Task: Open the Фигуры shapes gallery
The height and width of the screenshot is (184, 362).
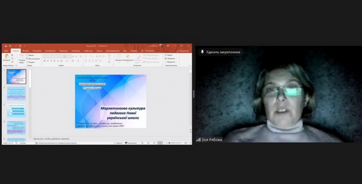Action: tap(119, 57)
